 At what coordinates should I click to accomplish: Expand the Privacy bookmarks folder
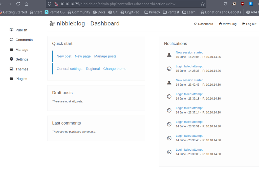pos(152,12)
